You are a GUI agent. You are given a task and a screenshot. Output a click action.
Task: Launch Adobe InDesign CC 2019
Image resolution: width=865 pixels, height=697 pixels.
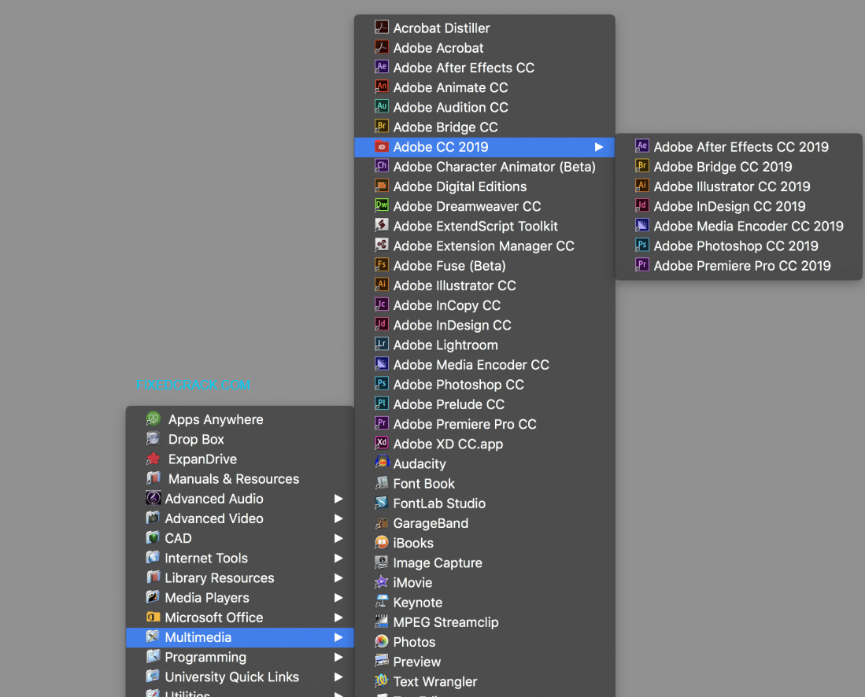738,206
